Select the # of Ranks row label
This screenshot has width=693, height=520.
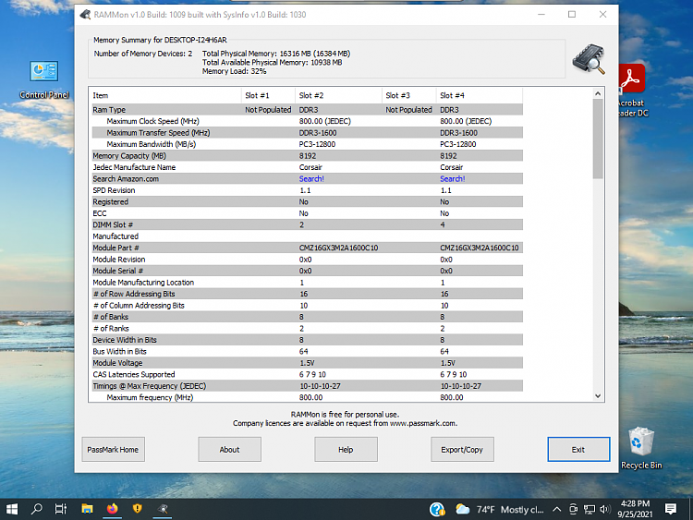(x=111, y=329)
